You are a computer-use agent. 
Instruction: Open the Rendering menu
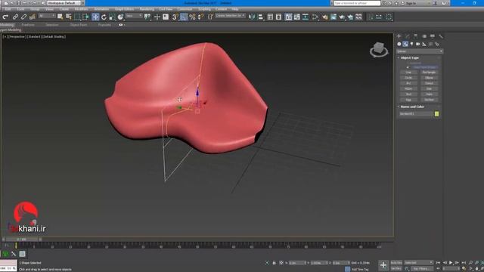[x=147, y=9]
